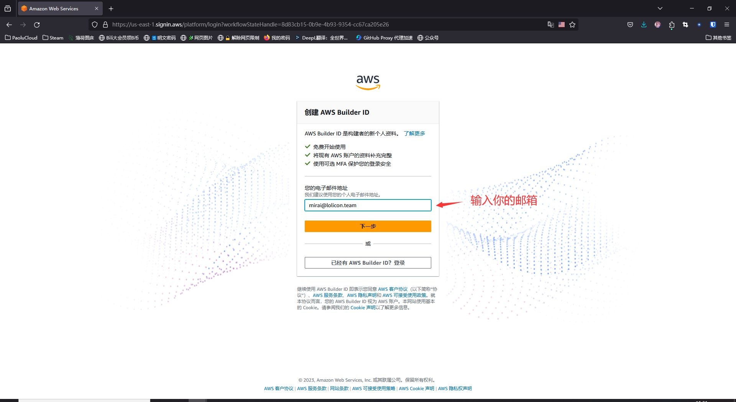Open the profile avatar extension icon
736x402 pixels.
658,25
